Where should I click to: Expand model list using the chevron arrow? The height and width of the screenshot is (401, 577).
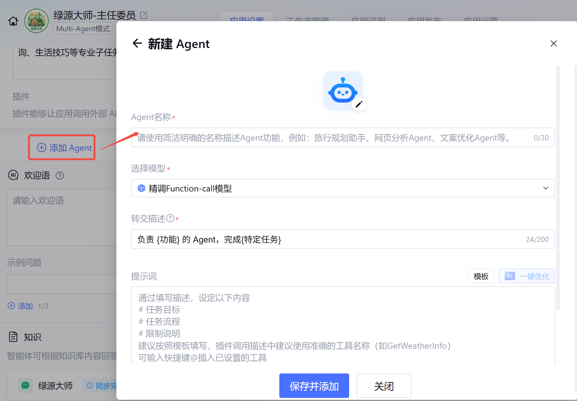(545, 188)
